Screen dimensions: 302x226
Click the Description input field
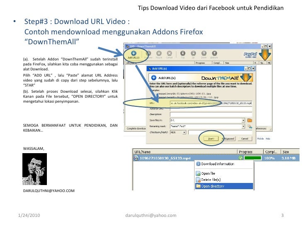(211, 114)
